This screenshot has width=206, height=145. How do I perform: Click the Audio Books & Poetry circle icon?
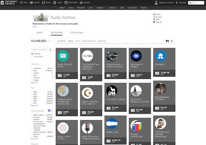click(x=63, y=56)
